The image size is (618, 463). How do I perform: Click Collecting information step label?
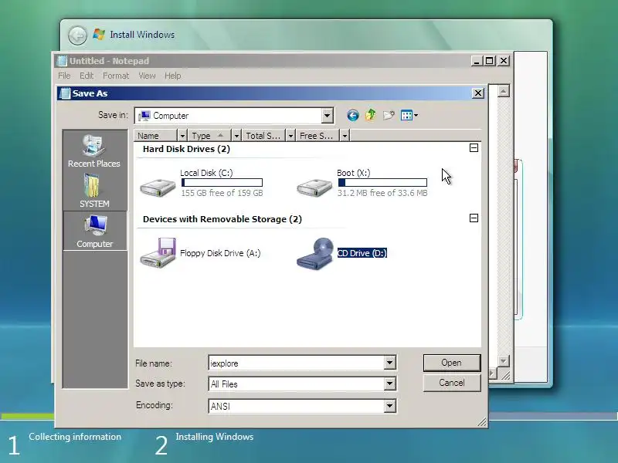click(75, 437)
